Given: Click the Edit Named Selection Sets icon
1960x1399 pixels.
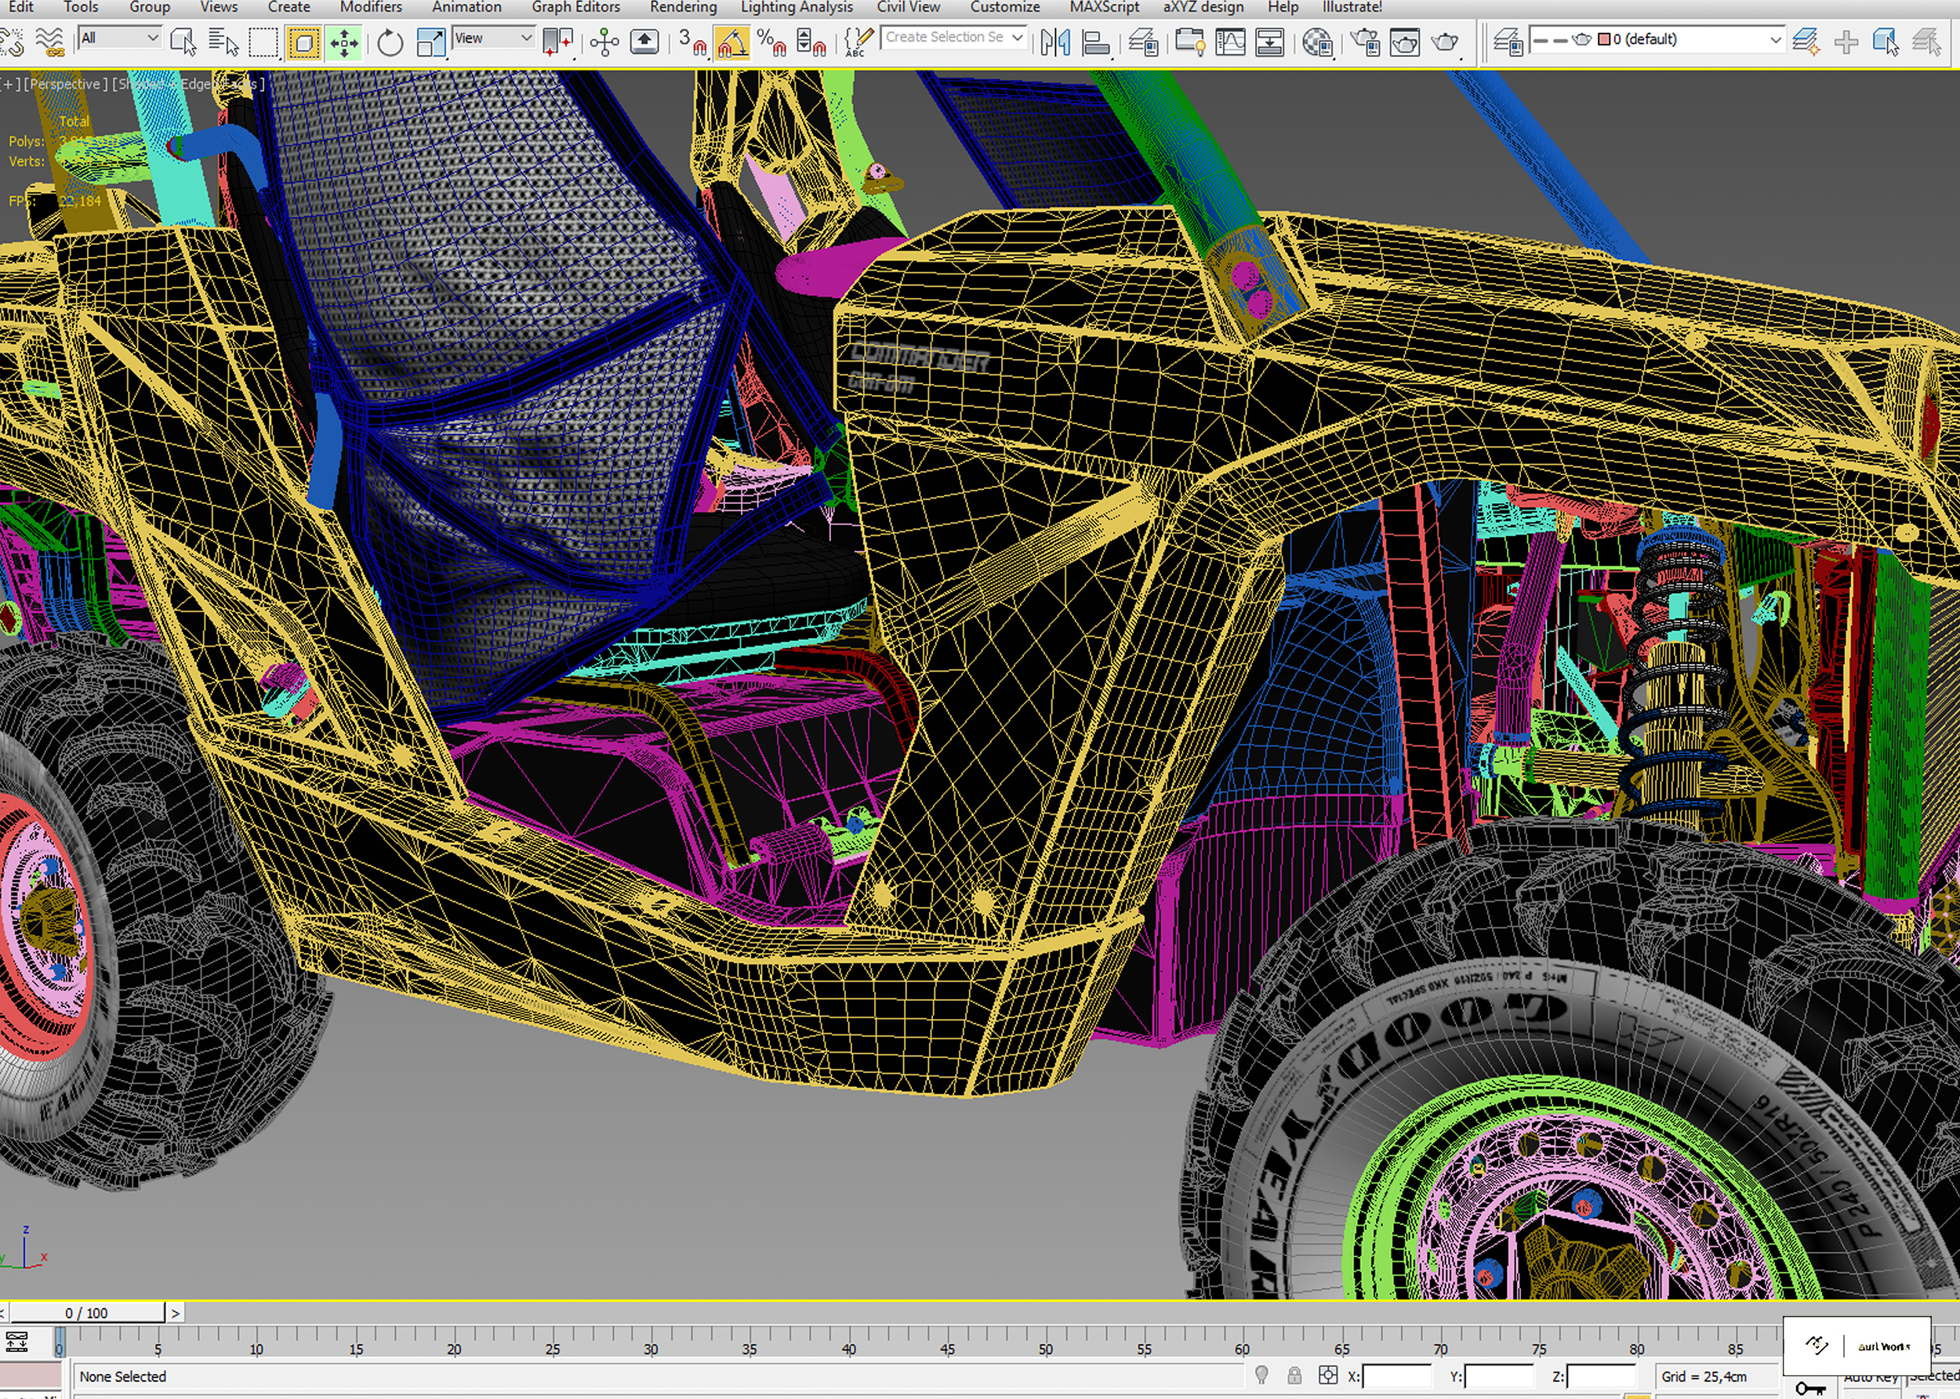Looking at the screenshot, I should coord(858,42).
